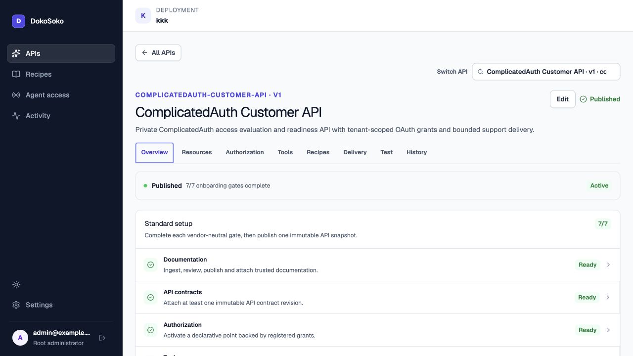Screen dimensions: 633x356
Task: Click the Authorization gate check icon
Action: [x=150, y=330]
